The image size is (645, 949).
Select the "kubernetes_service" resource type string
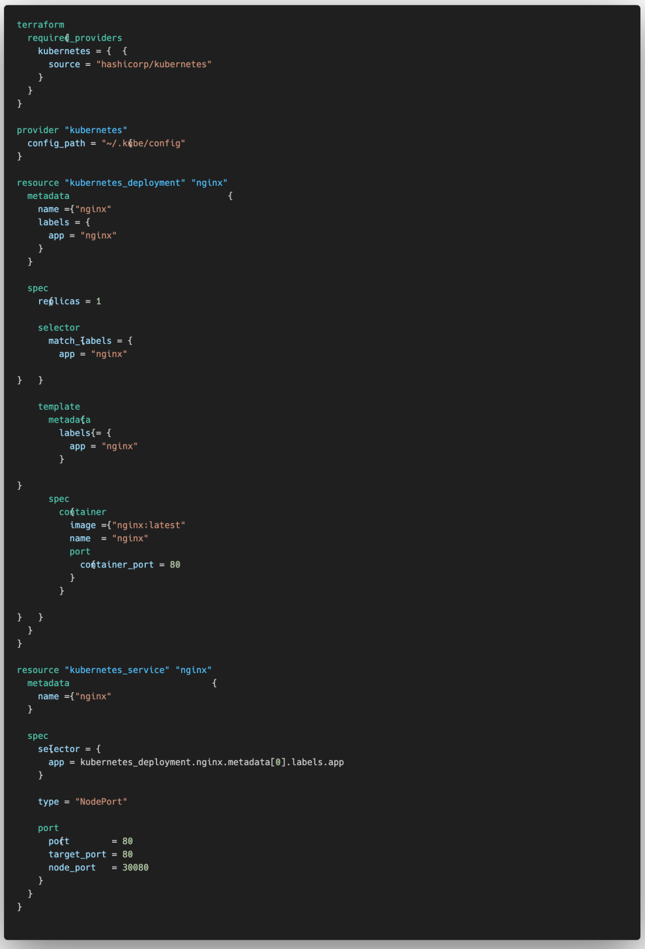pos(117,670)
